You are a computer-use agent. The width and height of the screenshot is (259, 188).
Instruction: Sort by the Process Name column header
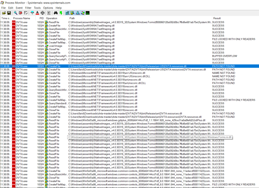[24, 18]
